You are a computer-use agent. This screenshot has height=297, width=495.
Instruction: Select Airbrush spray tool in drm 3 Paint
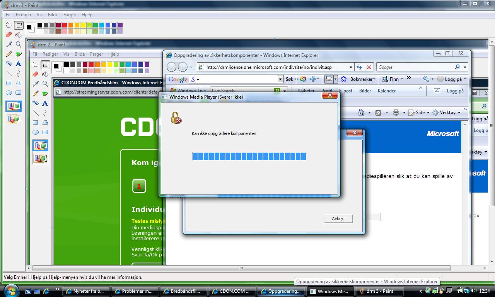tap(9, 64)
